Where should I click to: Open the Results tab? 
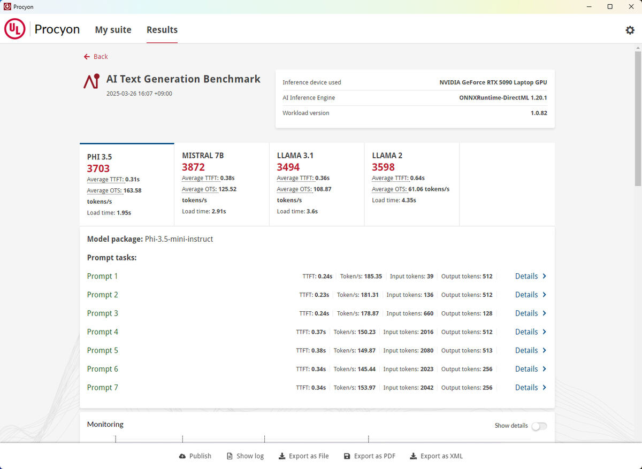coord(162,30)
